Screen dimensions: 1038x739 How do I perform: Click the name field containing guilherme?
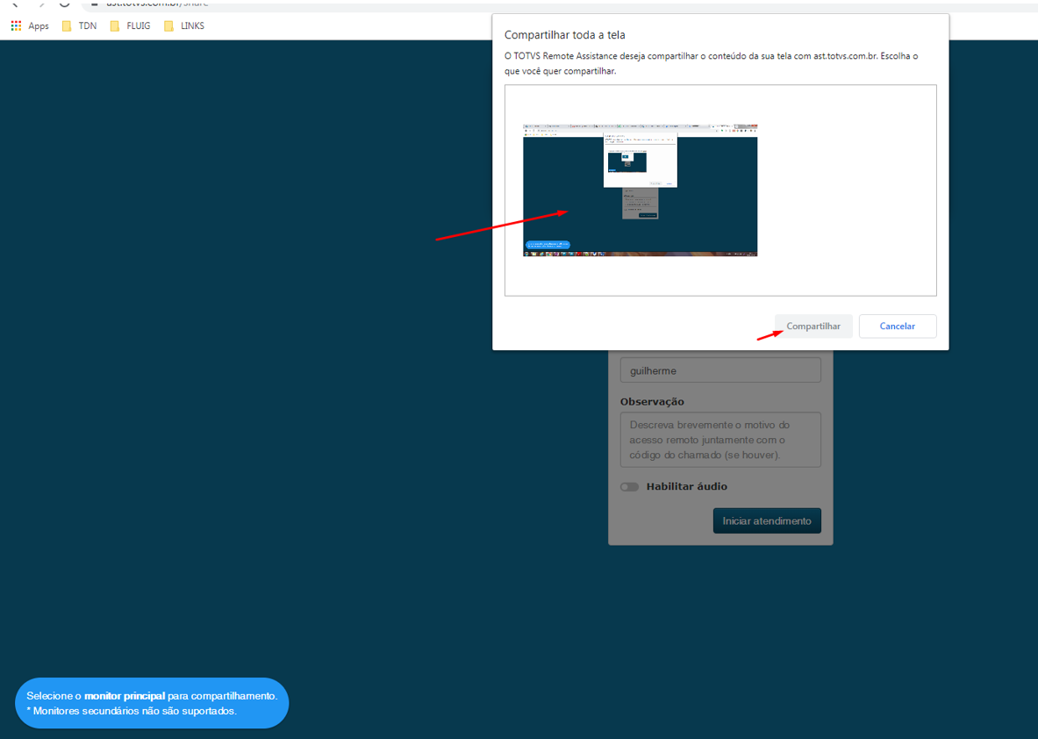pos(720,370)
